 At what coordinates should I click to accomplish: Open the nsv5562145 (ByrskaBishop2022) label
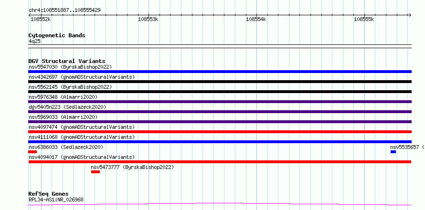pos(70,87)
